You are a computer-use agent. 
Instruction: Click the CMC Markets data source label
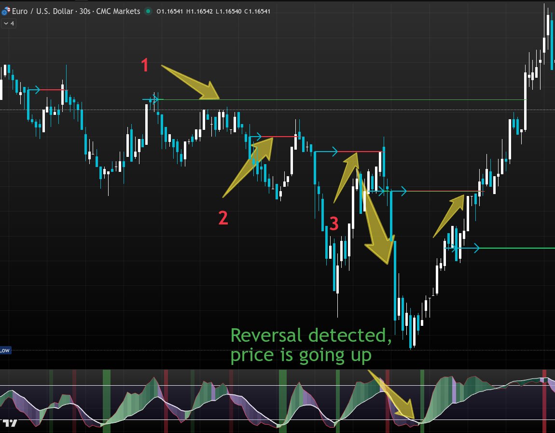click(x=119, y=11)
